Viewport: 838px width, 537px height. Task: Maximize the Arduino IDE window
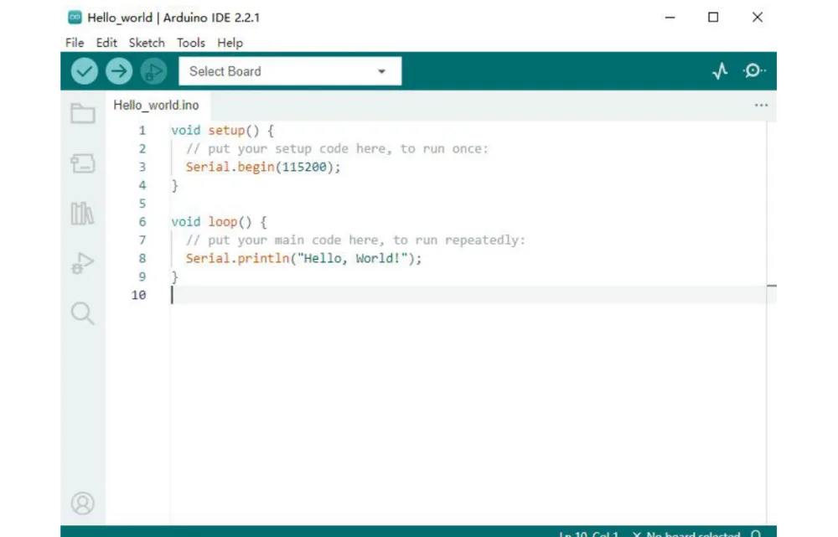click(713, 18)
